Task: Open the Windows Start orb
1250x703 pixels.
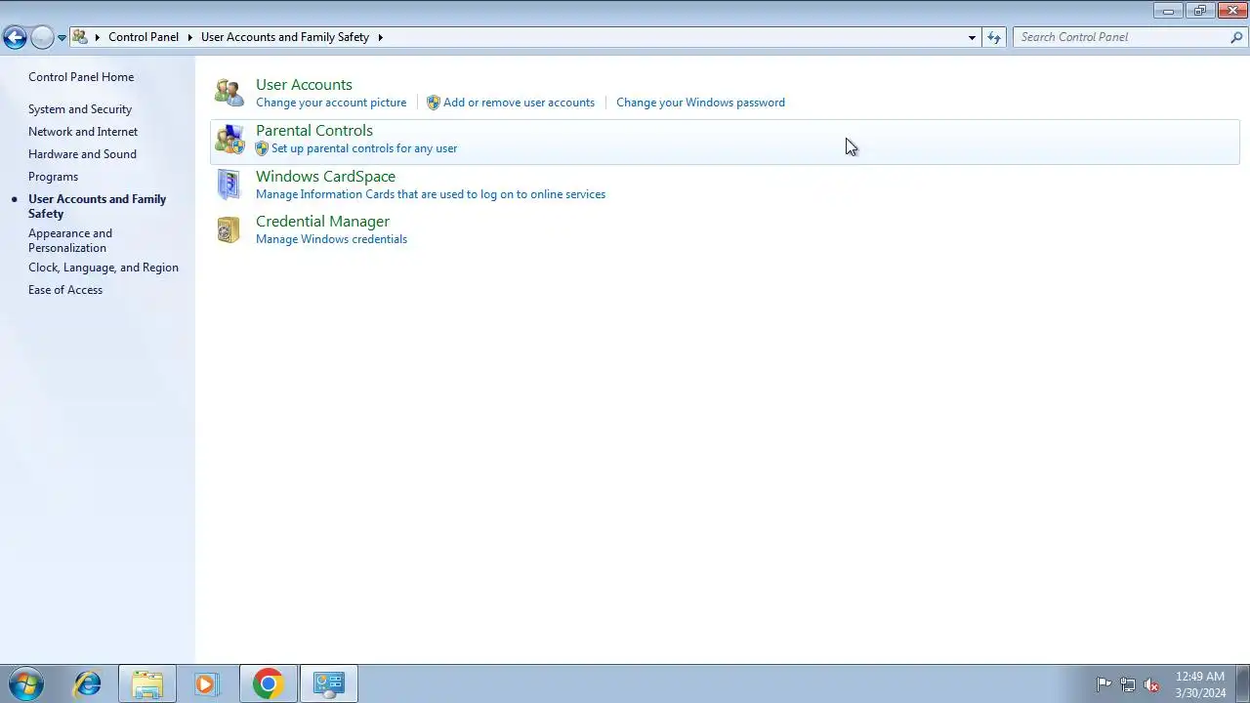Action: pos(26,683)
